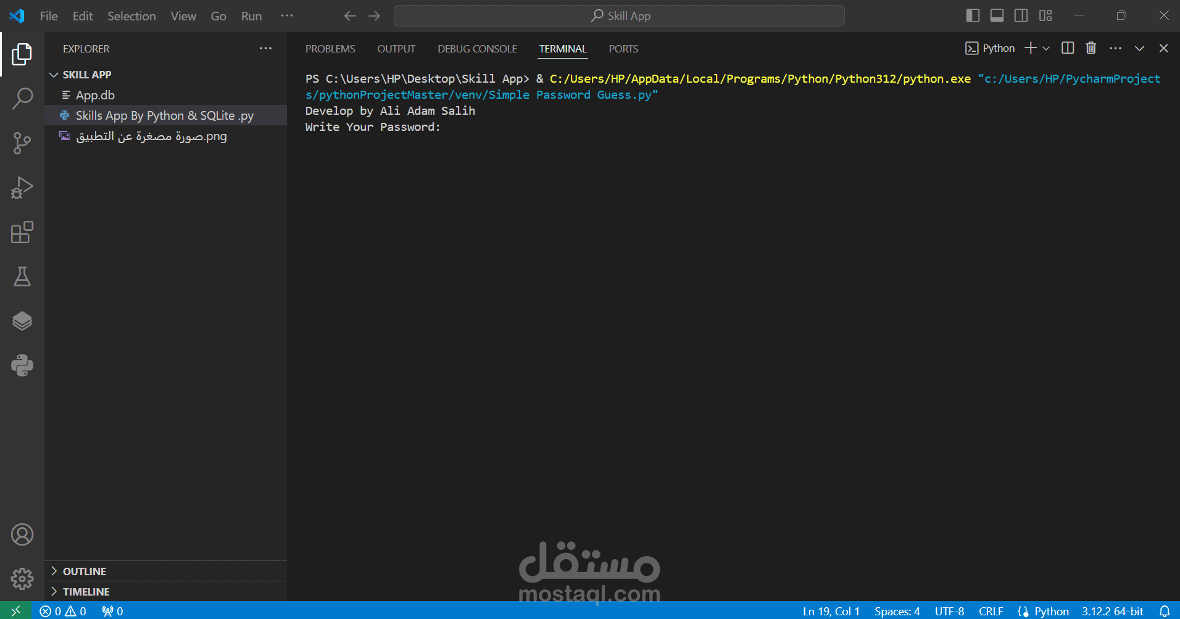Change encoding via UTF-8 status item
This screenshot has height=619, width=1180.
pyautogui.click(x=949, y=611)
